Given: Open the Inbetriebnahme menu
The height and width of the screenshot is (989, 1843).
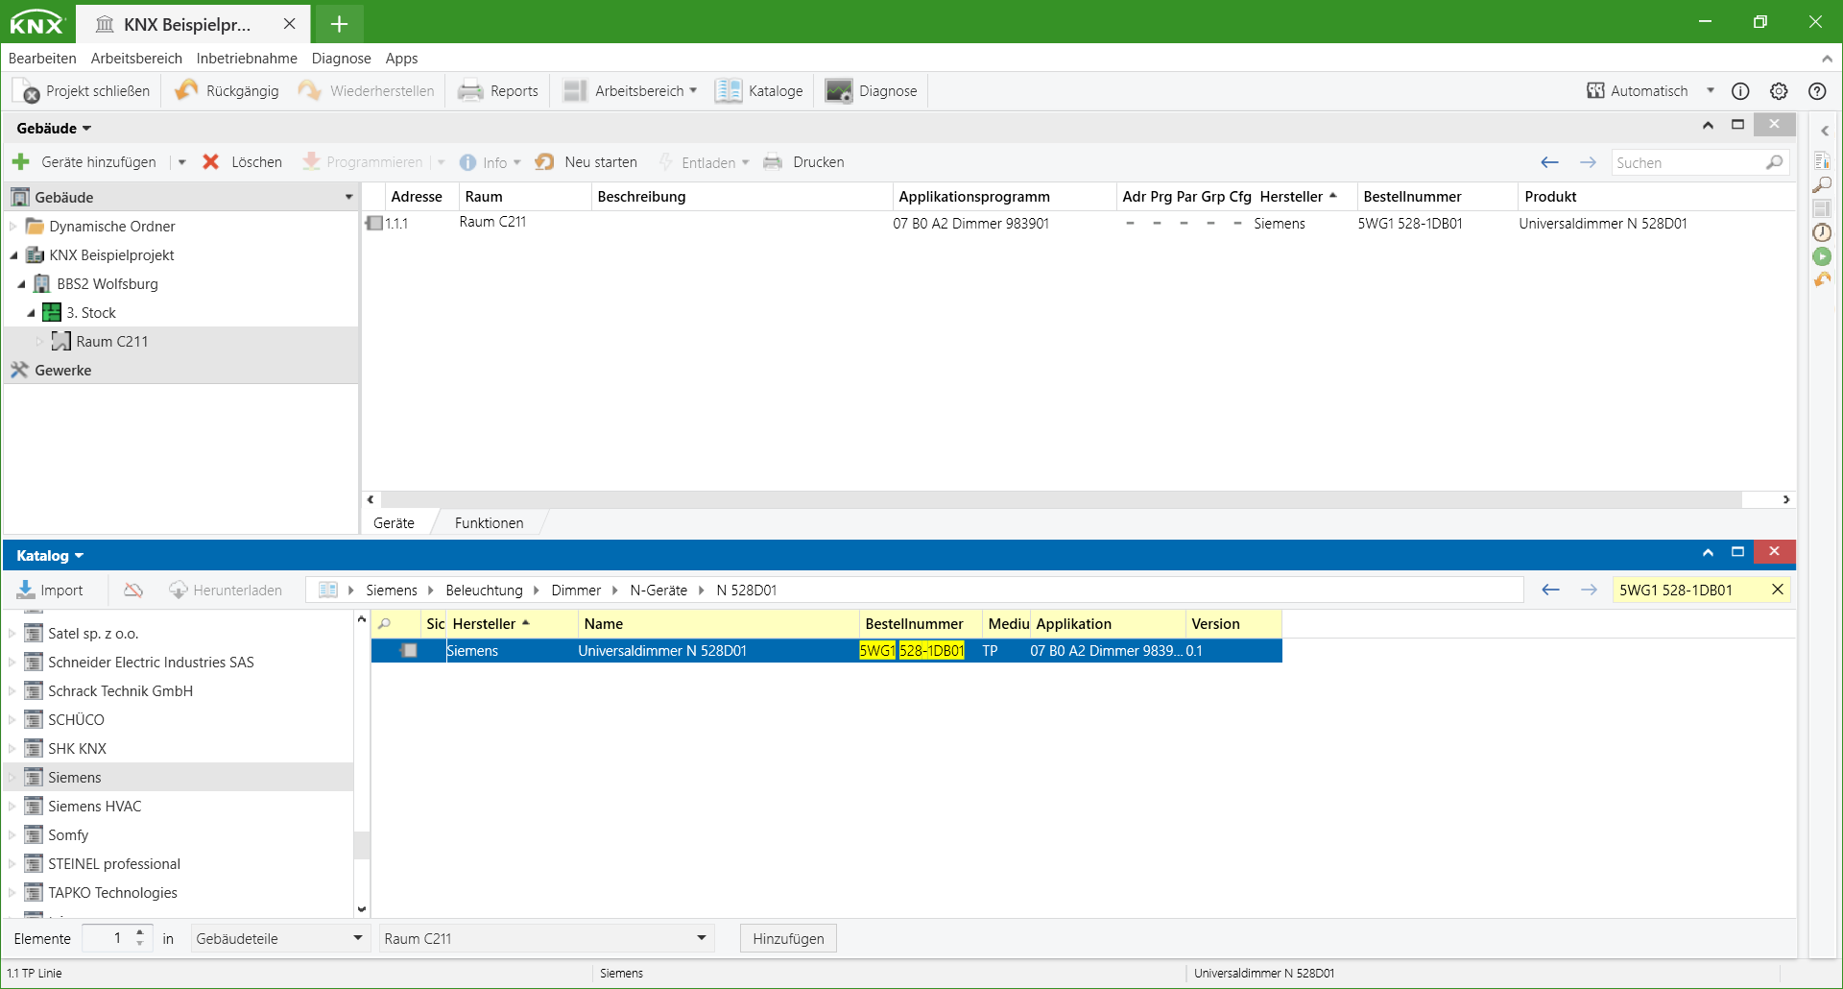Looking at the screenshot, I should click(247, 59).
